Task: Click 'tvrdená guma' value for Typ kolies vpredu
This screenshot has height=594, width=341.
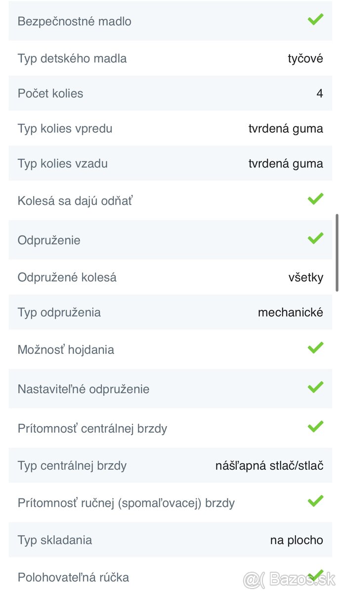Action: coord(286,129)
